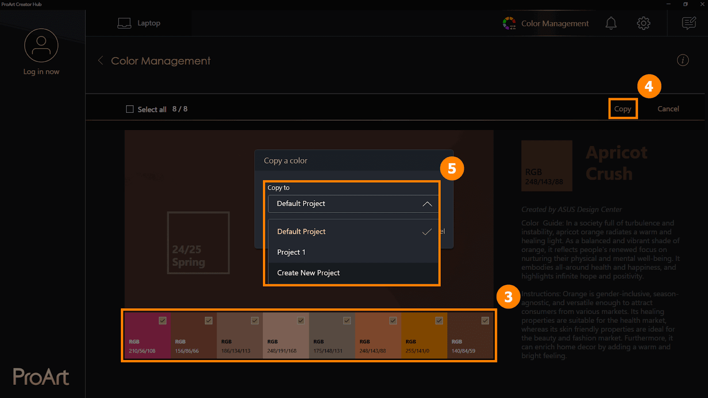Click the feedback note icon
The height and width of the screenshot is (398, 708).
coord(689,23)
